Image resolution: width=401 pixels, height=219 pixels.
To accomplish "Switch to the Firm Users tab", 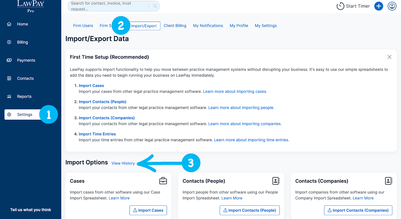I will point(83,26).
